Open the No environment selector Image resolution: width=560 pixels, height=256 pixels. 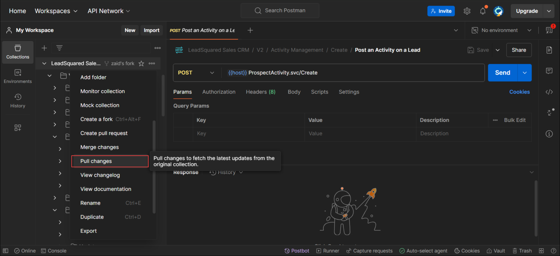pos(500,30)
